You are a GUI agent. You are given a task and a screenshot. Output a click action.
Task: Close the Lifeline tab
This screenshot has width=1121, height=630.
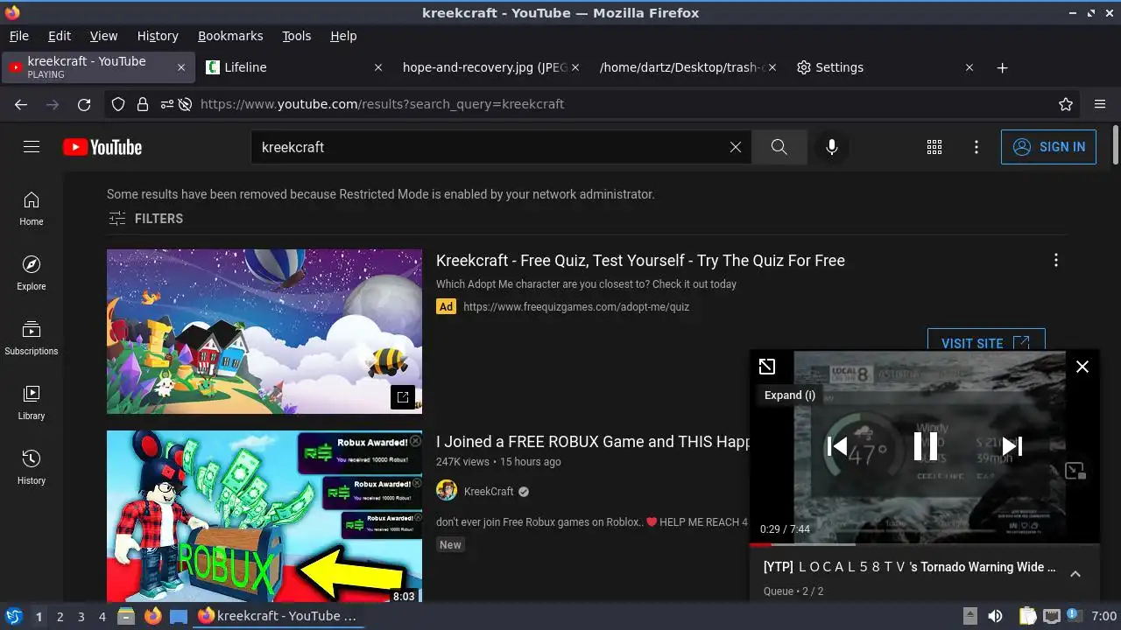[x=378, y=67]
